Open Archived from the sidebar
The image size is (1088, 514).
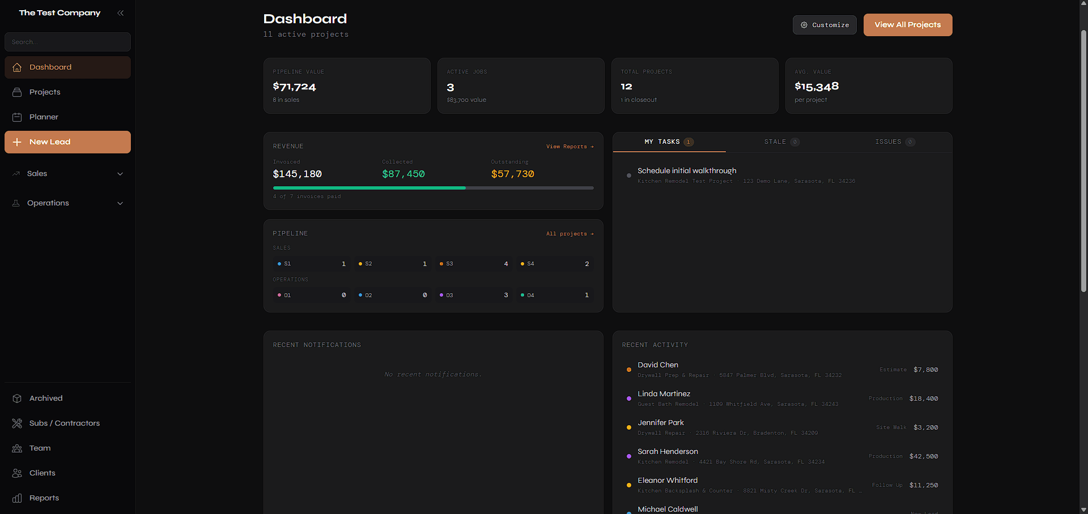pyautogui.click(x=67, y=399)
